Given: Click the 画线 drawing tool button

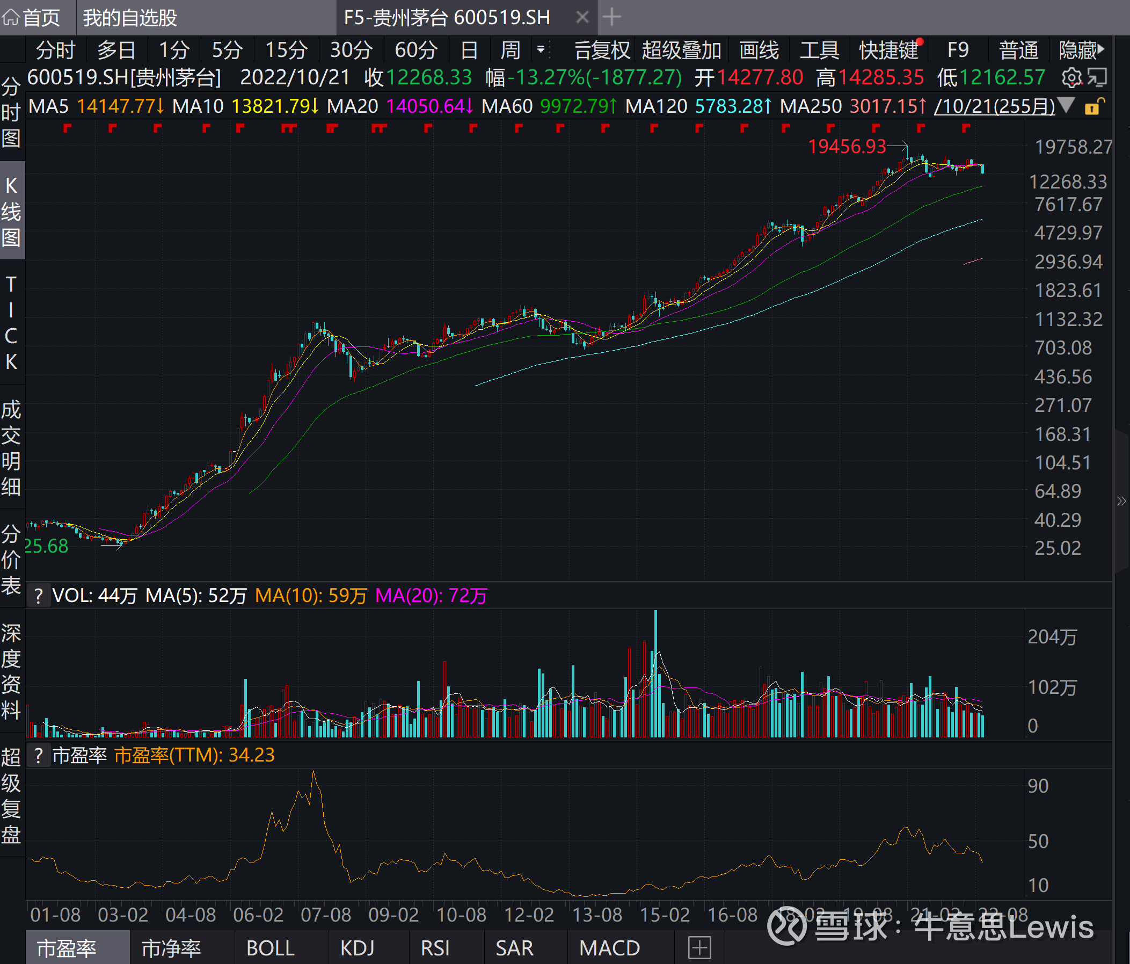Looking at the screenshot, I should 758,50.
